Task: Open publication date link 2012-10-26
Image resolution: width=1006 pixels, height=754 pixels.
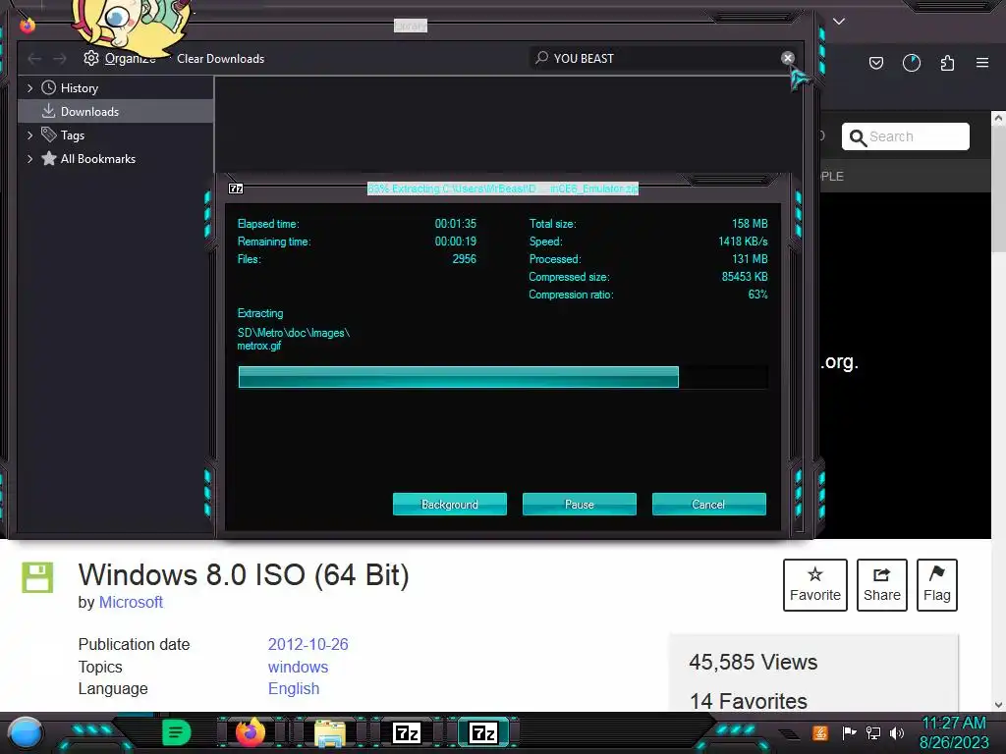Action: pos(307,644)
